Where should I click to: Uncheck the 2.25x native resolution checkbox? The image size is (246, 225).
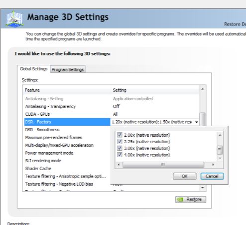(120, 142)
